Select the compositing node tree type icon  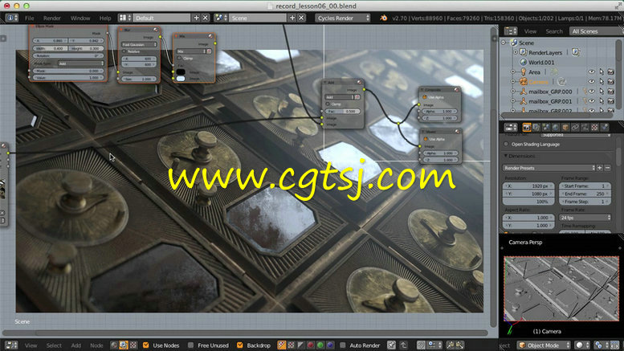(124, 345)
